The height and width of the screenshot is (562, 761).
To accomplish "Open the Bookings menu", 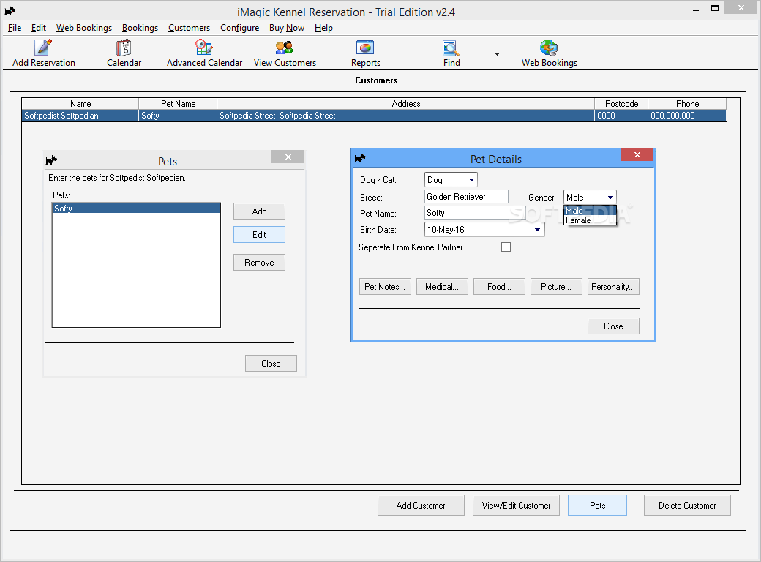I will [x=140, y=28].
